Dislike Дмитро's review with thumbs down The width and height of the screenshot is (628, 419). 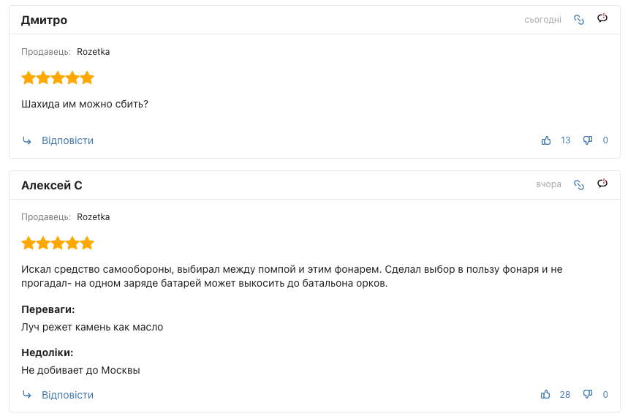point(588,140)
